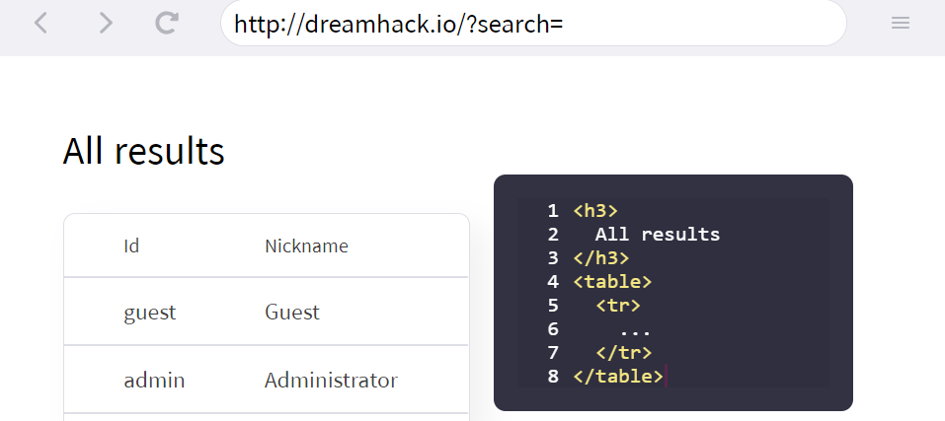945x421 pixels.
Task: Select the 'Nickname' column header
Action: click(x=306, y=246)
